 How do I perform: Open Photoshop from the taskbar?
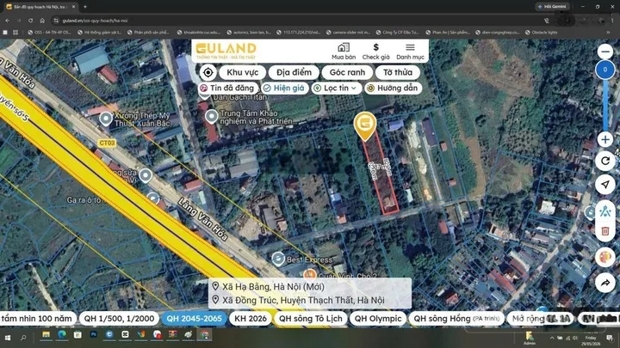[x=94, y=335]
